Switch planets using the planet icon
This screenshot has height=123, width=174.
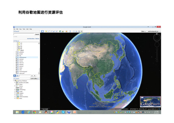pos(66,31)
